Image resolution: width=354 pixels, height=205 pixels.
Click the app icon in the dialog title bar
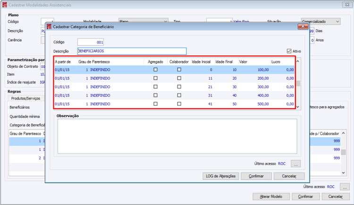49,26
